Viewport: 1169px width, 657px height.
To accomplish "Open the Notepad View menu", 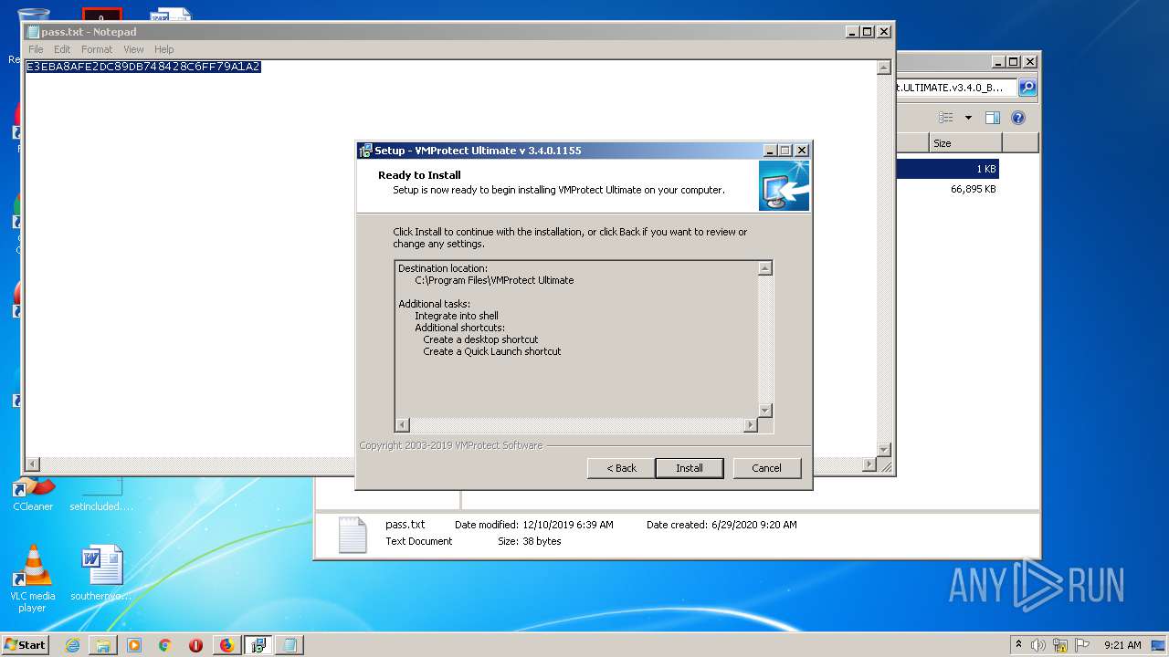I will tap(133, 49).
